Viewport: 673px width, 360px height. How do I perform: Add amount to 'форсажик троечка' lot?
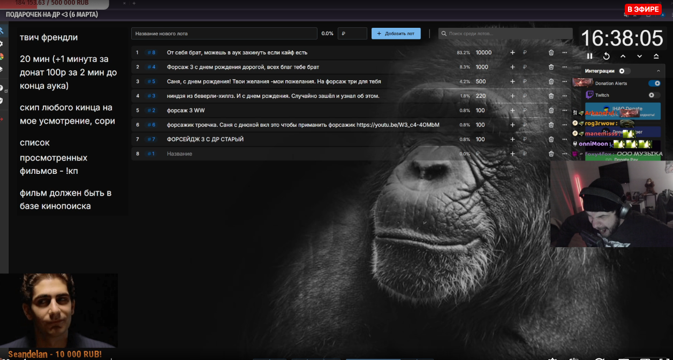[512, 125]
